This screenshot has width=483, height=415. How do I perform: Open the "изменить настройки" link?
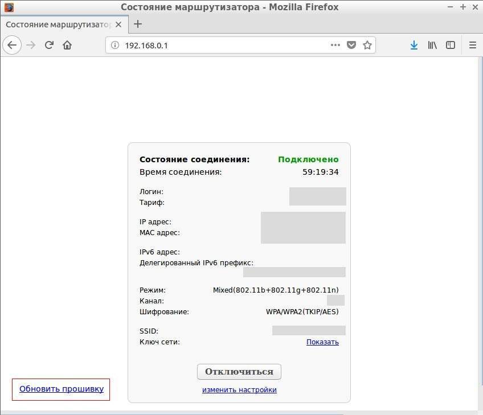(239, 390)
